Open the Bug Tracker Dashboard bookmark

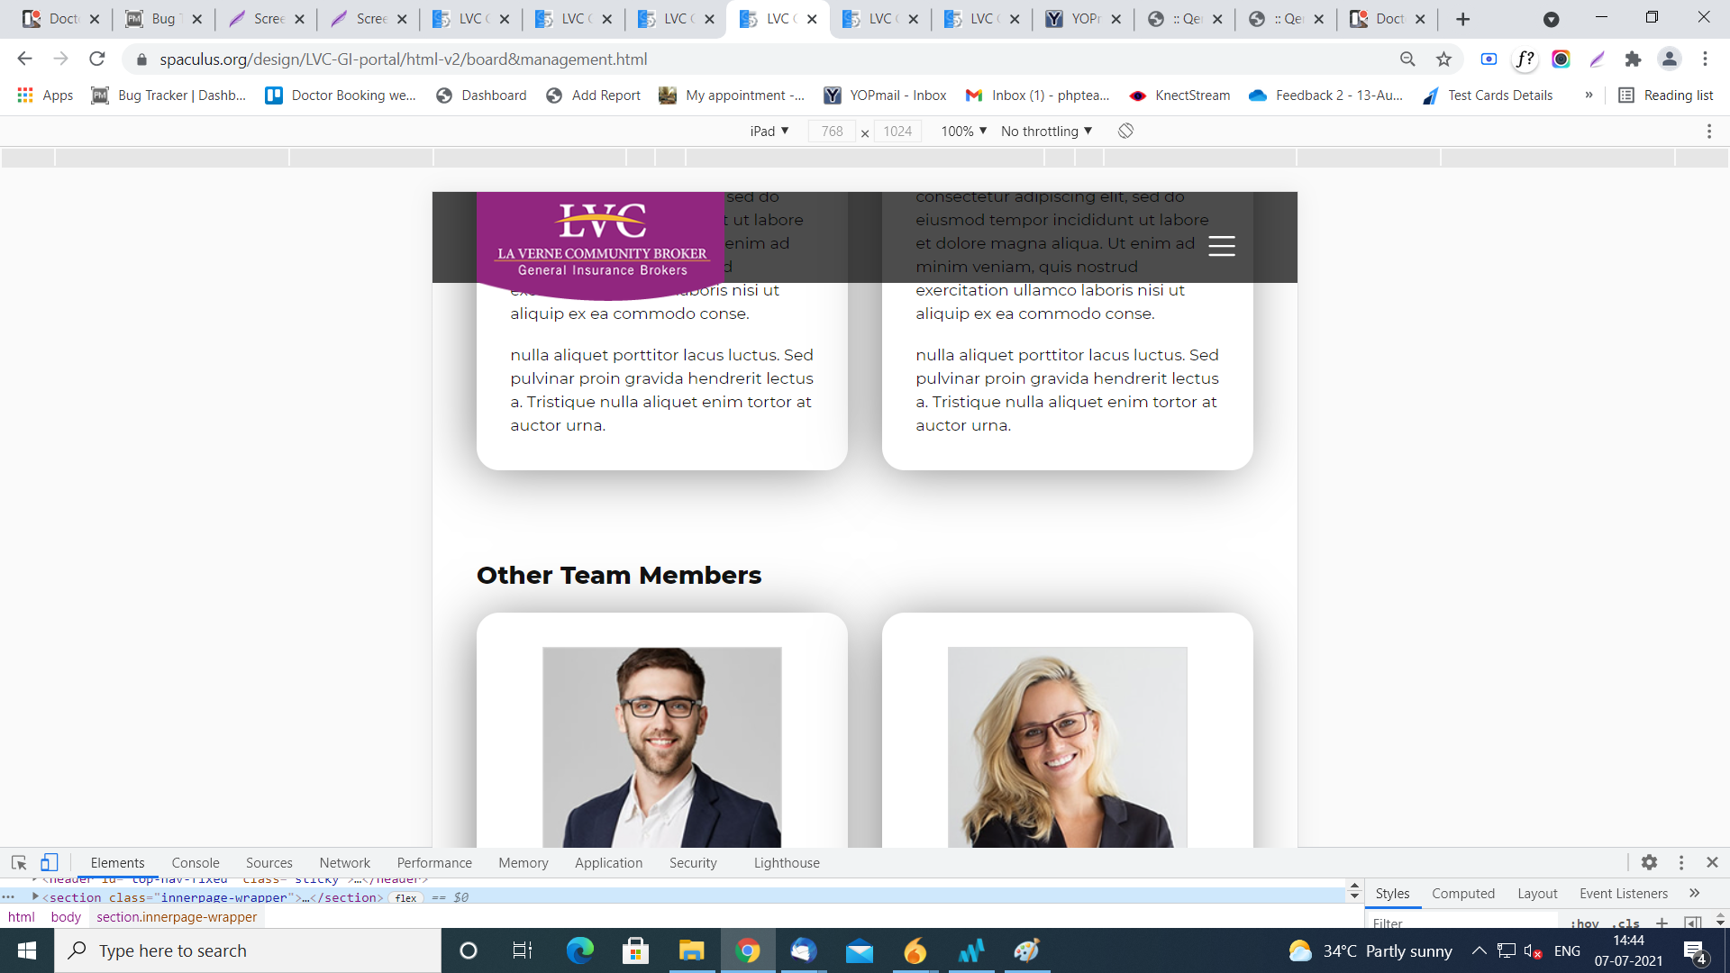(x=168, y=95)
